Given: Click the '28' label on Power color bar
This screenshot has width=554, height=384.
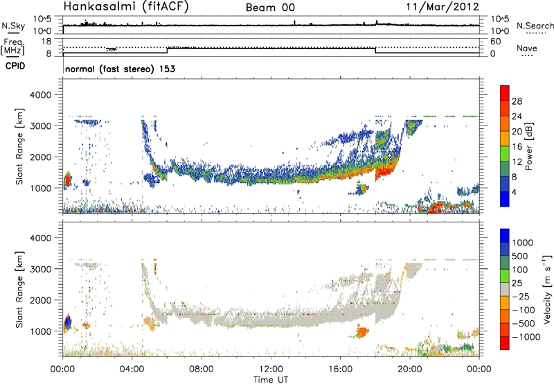Looking at the screenshot, I should [517, 101].
